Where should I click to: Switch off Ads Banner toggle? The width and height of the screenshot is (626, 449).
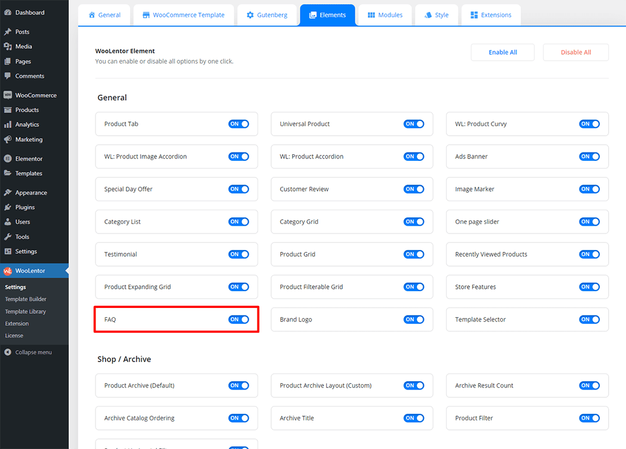(x=589, y=157)
